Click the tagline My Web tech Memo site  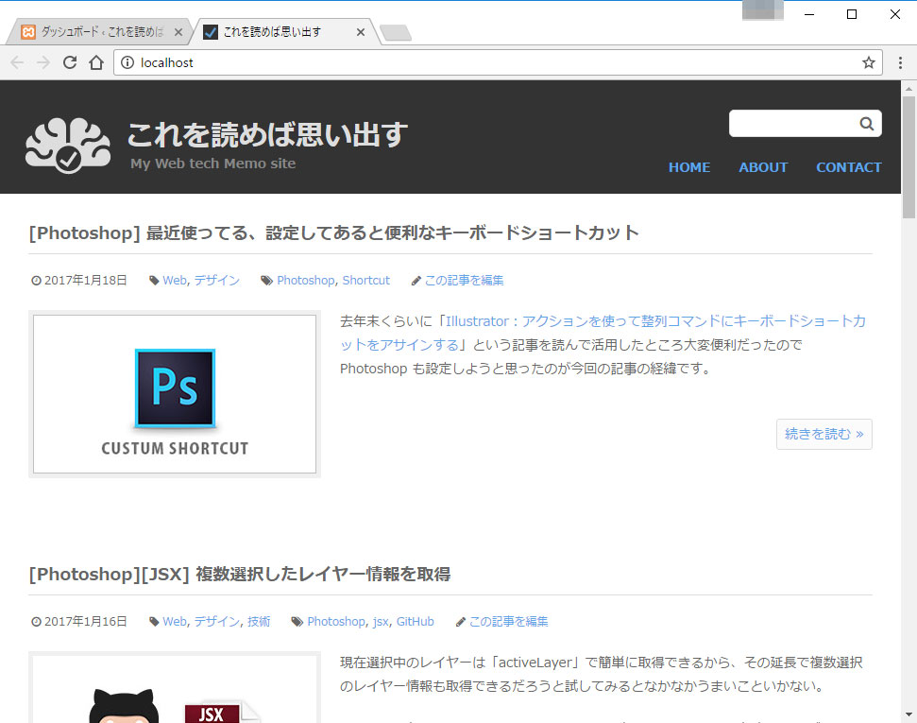pyautogui.click(x=212, y=164)
